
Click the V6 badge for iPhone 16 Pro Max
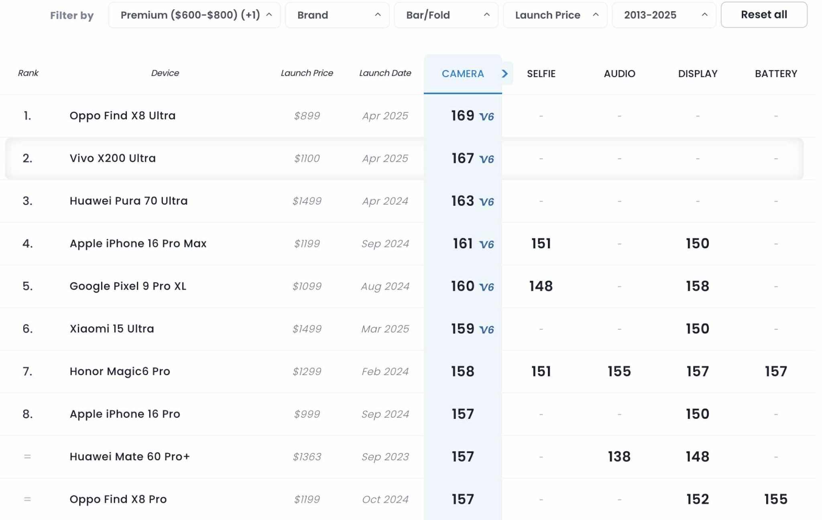click(486, 244)
